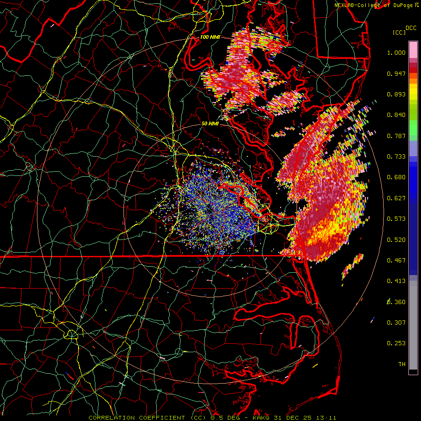The width and height of the screenshot is (421, 421).
Task: Click the 0.627 color scale value
Action: coord(396,198)
